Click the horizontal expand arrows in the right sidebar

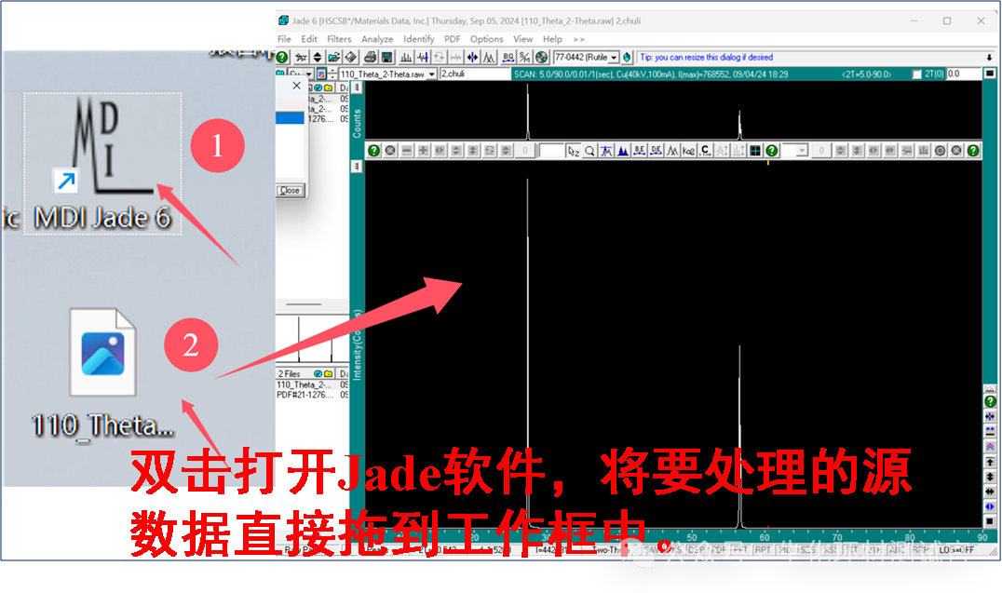click(990, 492)
